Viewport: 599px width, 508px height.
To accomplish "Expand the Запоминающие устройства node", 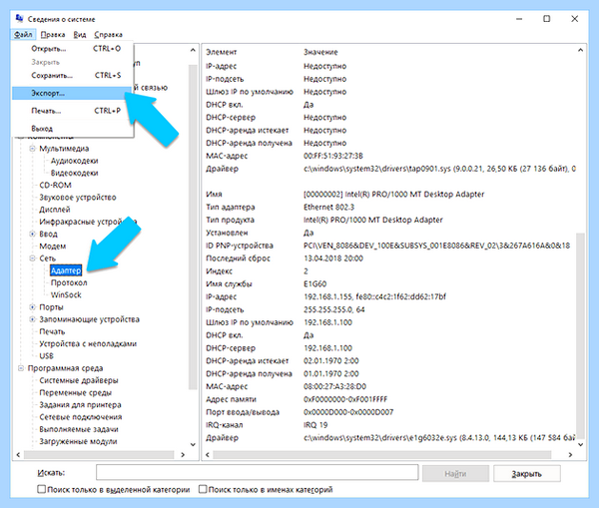I will [33, 319].
